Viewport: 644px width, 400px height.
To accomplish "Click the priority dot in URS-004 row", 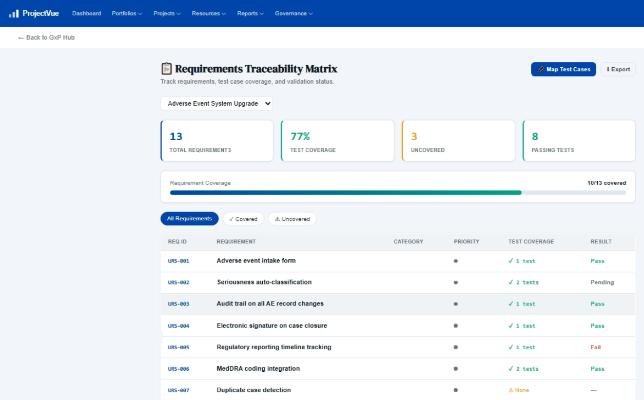I will (456, 326).
